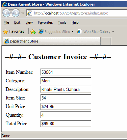The image size is (127, 140).
Task: Open the Favorites menu
Action: [x=45, y=22]
